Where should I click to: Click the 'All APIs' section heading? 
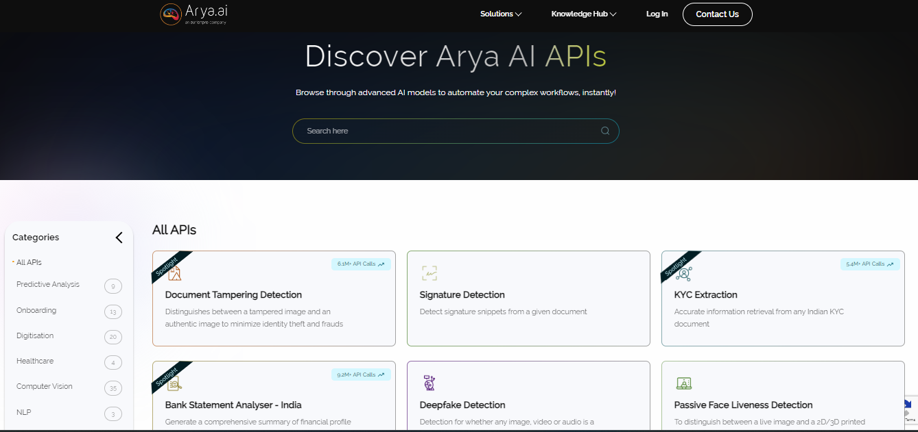(174, 230)
